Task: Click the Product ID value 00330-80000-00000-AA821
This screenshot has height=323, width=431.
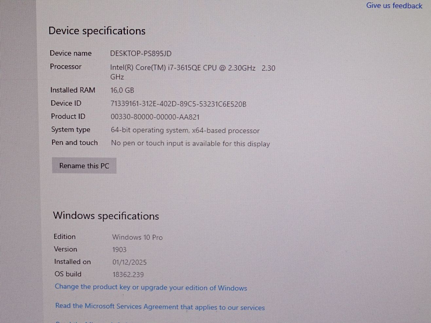Action: point(155,117)
